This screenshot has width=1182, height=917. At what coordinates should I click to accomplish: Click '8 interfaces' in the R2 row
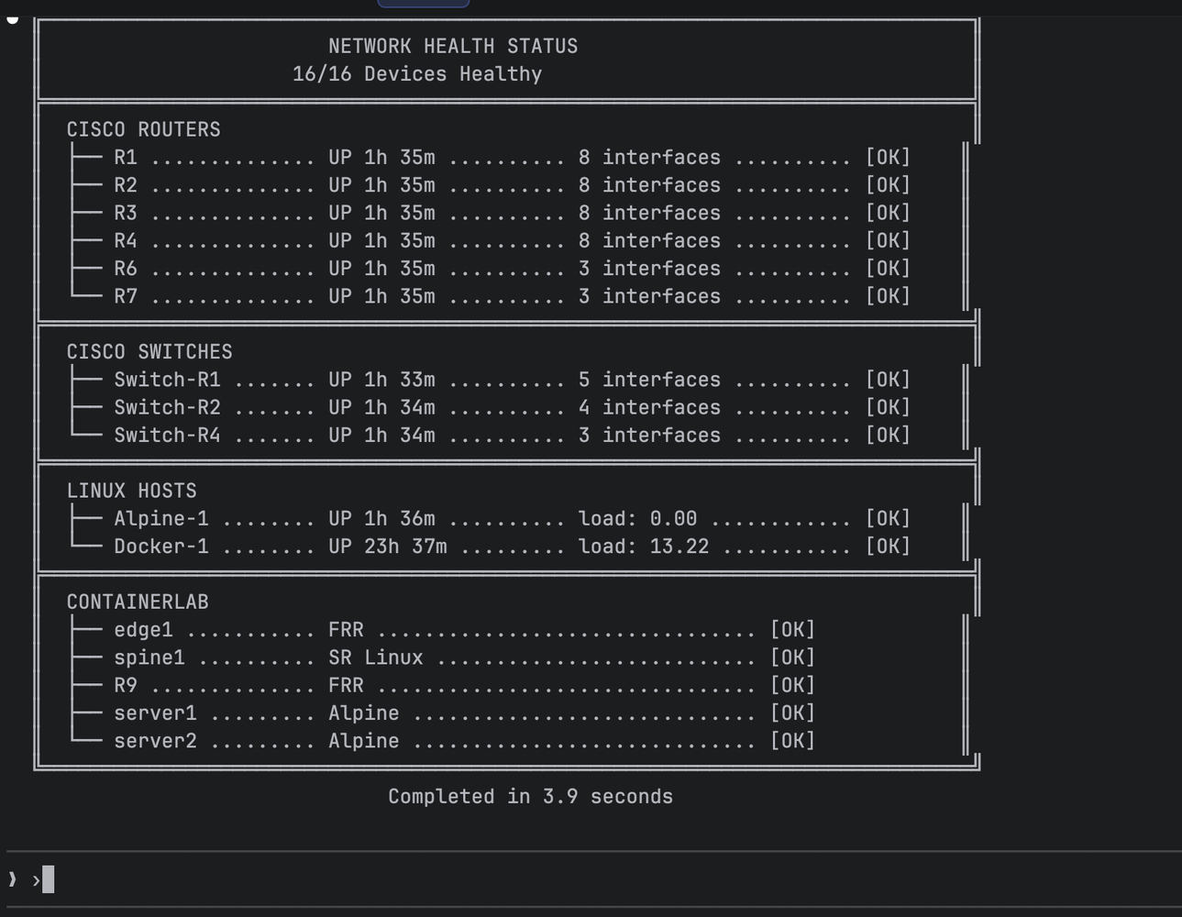[649, 185]
